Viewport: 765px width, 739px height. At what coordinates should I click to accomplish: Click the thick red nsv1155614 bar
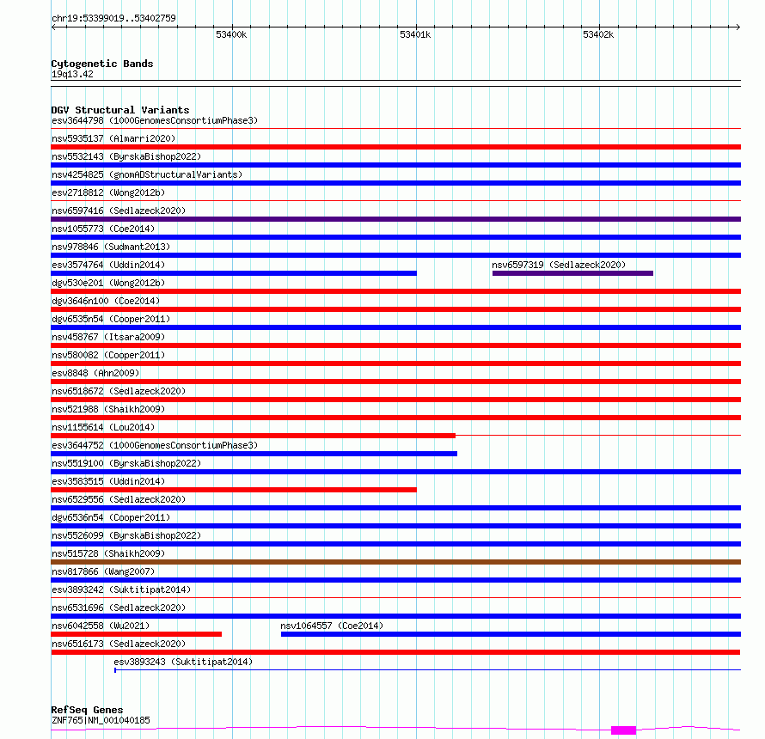tap(254, 436)
